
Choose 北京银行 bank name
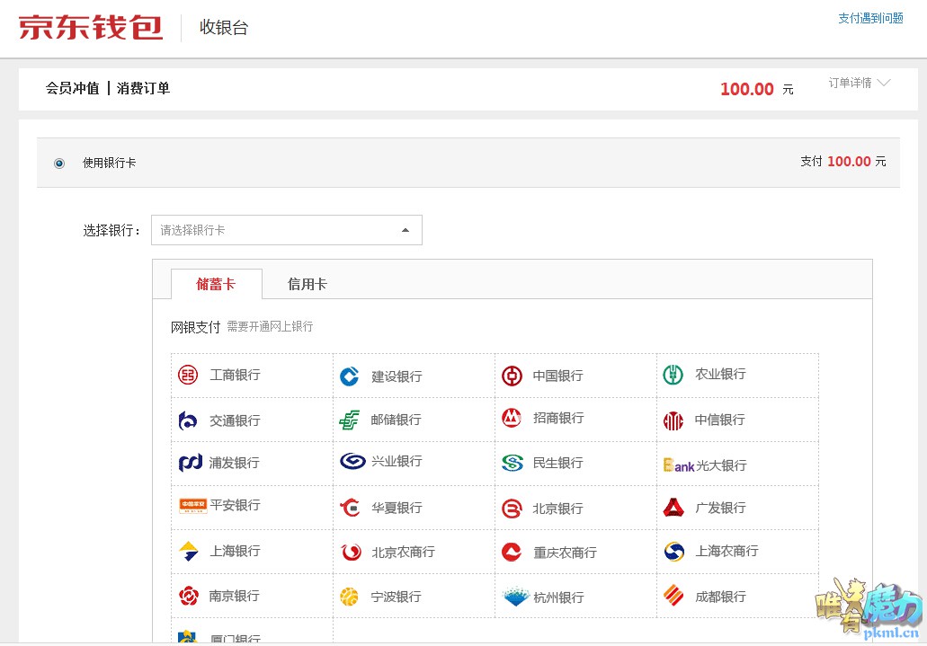[x=558, y=509]
